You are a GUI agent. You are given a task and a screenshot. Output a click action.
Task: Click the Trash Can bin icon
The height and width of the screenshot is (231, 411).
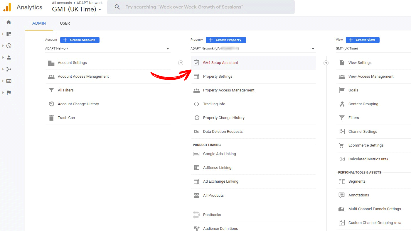[51, 118]
